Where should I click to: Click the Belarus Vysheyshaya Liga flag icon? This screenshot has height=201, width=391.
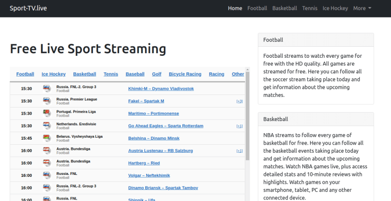pos(47,138)
